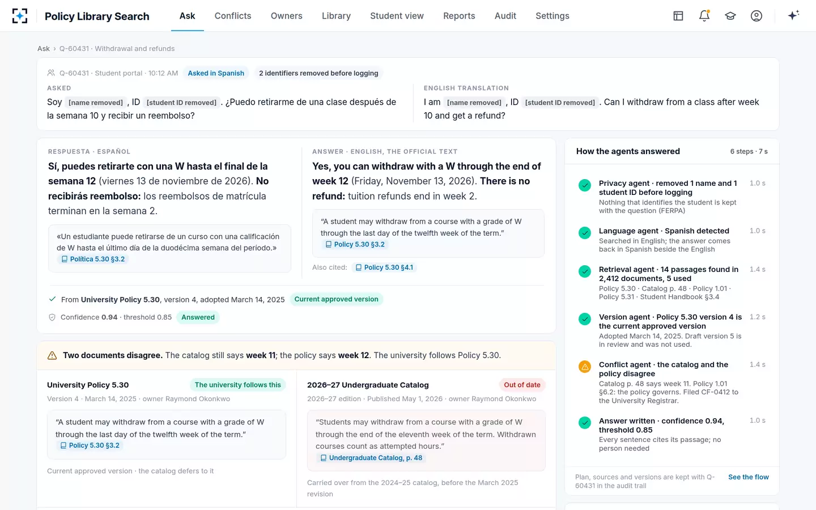Click the How the agents answered heading
The image size is (816, 510).
[628, 151]
